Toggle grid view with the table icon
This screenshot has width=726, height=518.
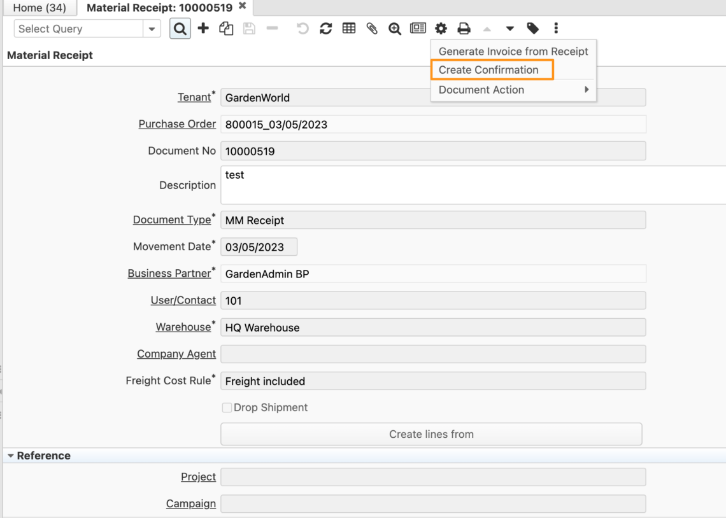(x=348, y=28)
